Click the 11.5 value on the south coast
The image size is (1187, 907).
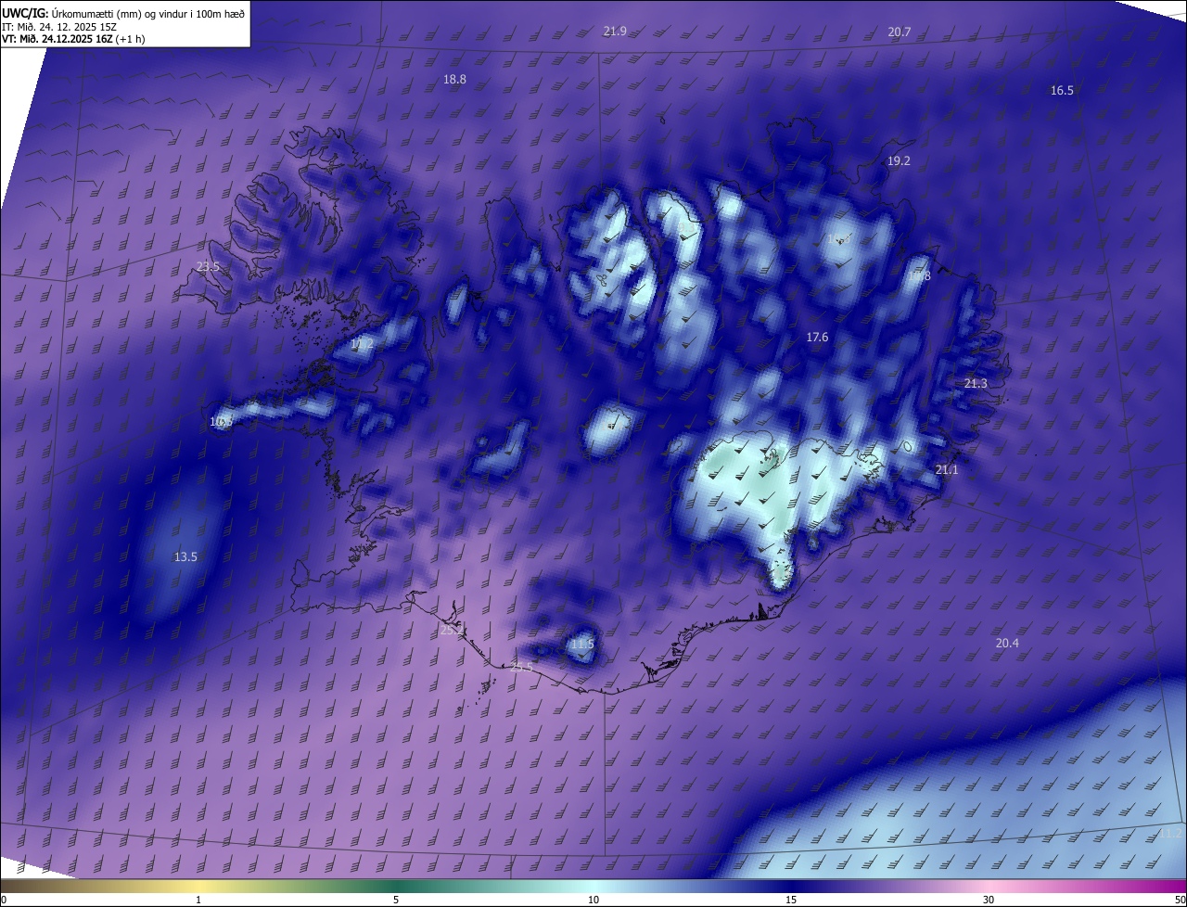(x=582, y=644)
